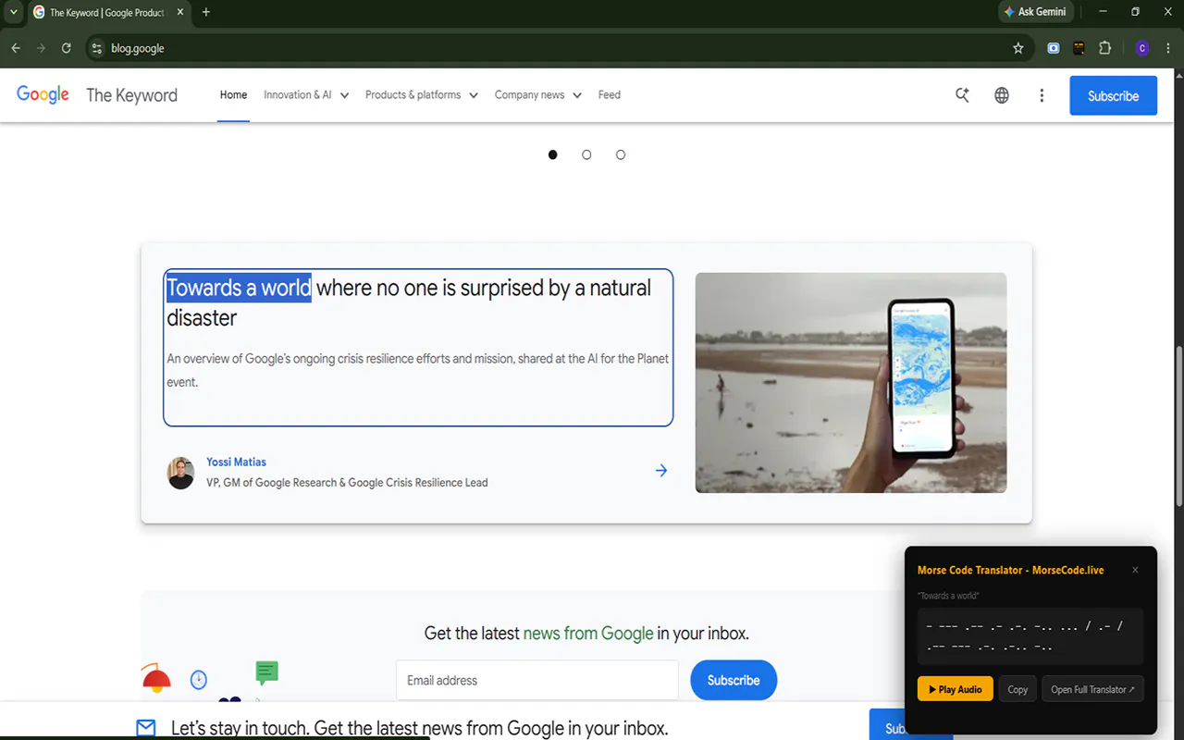1184x740 pixels.
Task: Expand the Innovation & AI menu
Action: (x=306, y=94)
